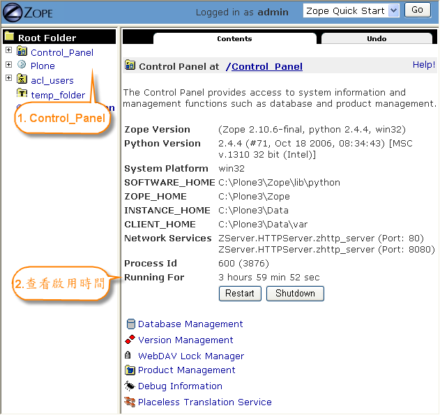Image resolution: width=440 pixels, height=415 pixels.
Task: Expand the acl_users tree node
Action: [x=8, y=77]
